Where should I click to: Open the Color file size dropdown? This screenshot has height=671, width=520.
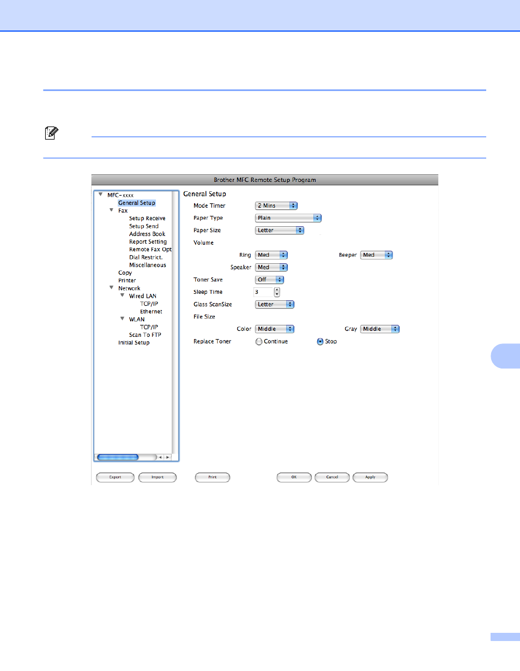tap(275, 329)
